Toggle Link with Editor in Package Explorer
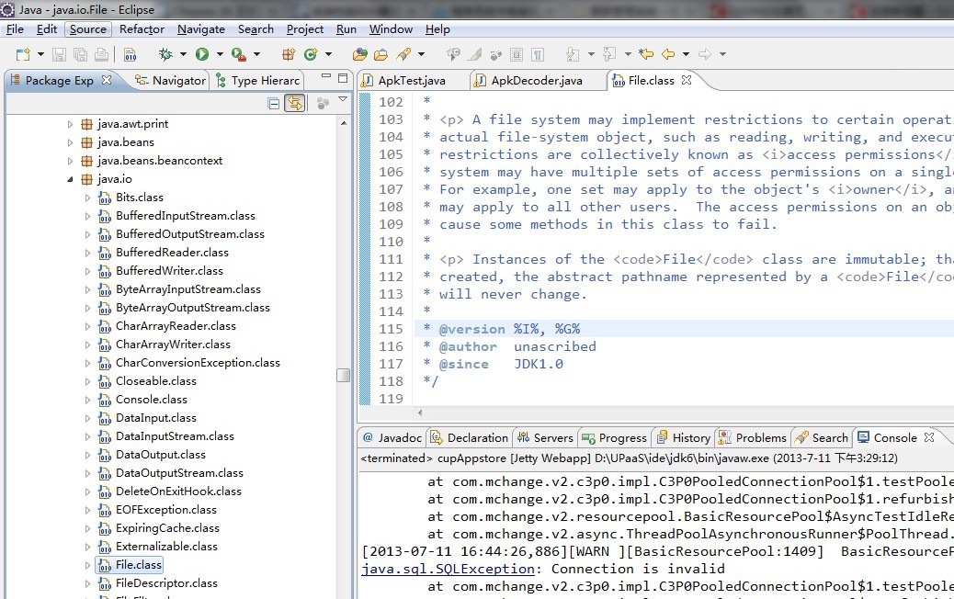The height and width of the screenshot is (599, 954). pyautogui.click(x=295, y=104)
